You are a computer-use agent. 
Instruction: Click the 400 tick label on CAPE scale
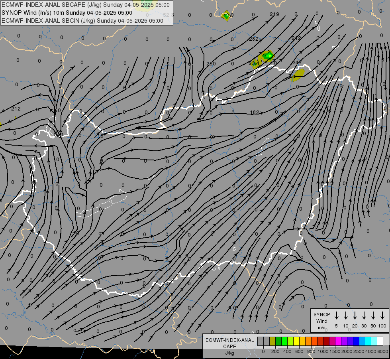pyautogui.click(x=287, y=351)
